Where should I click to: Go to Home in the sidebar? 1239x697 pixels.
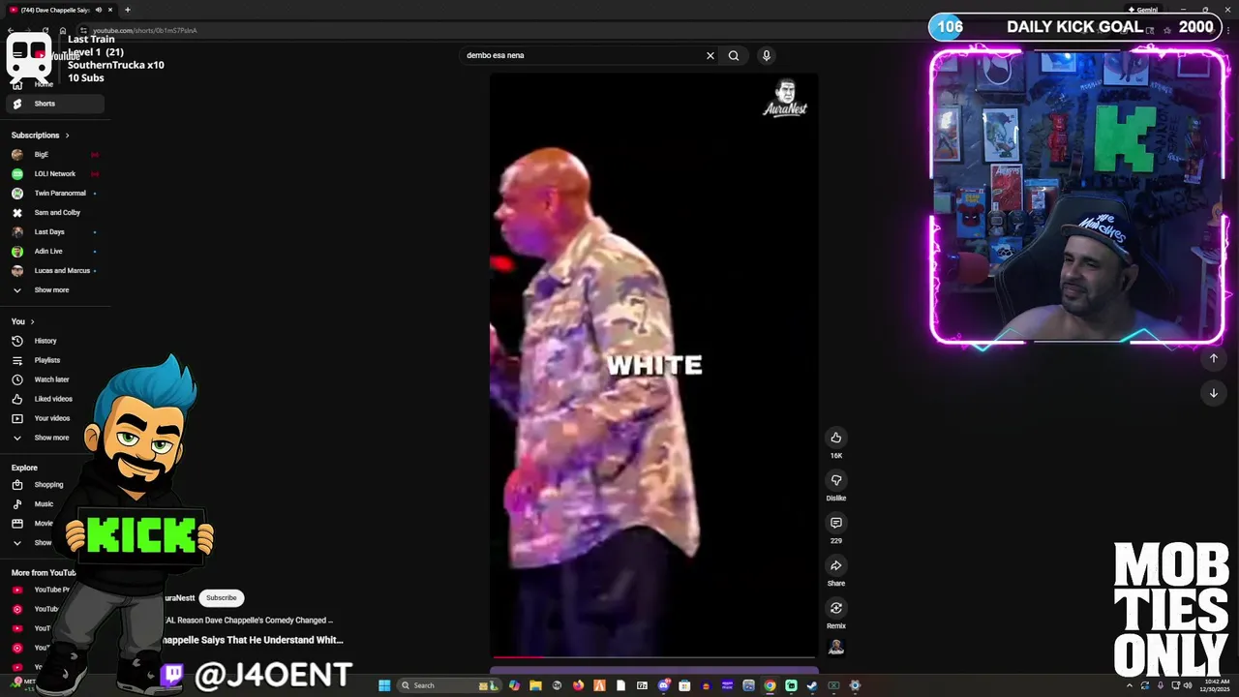[44, 84]
